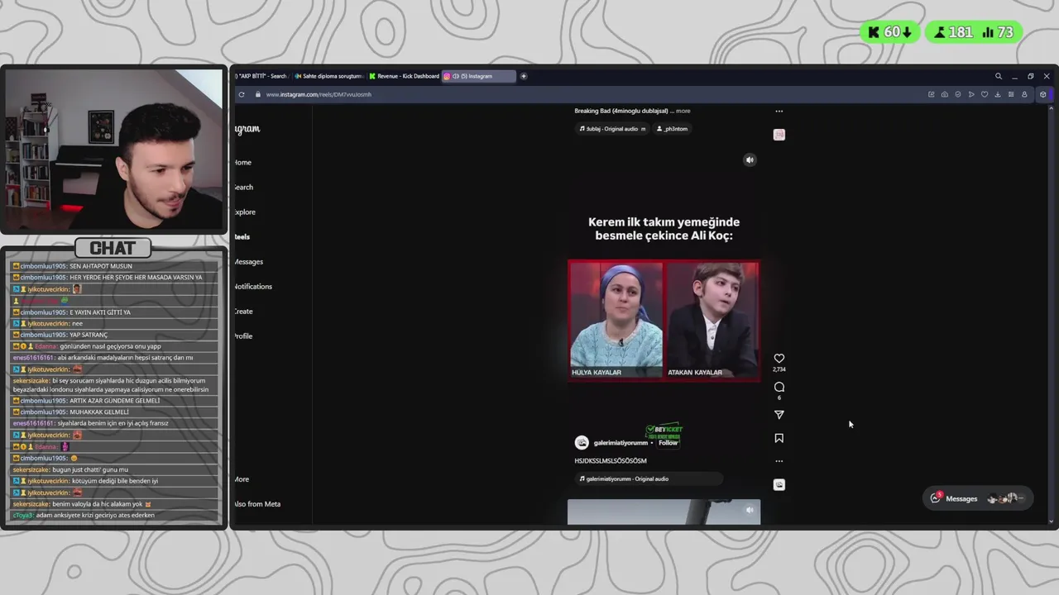This screenshot has width=1059, height=595.
Task: Click the bar chart stat showing 73
Action: (x=997, y=32)
